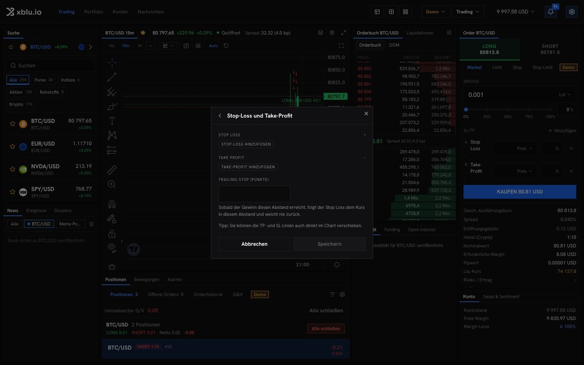584x365 pixels.
Task: Star the SPY/USD instrument
Action: (x=13, y=192)
